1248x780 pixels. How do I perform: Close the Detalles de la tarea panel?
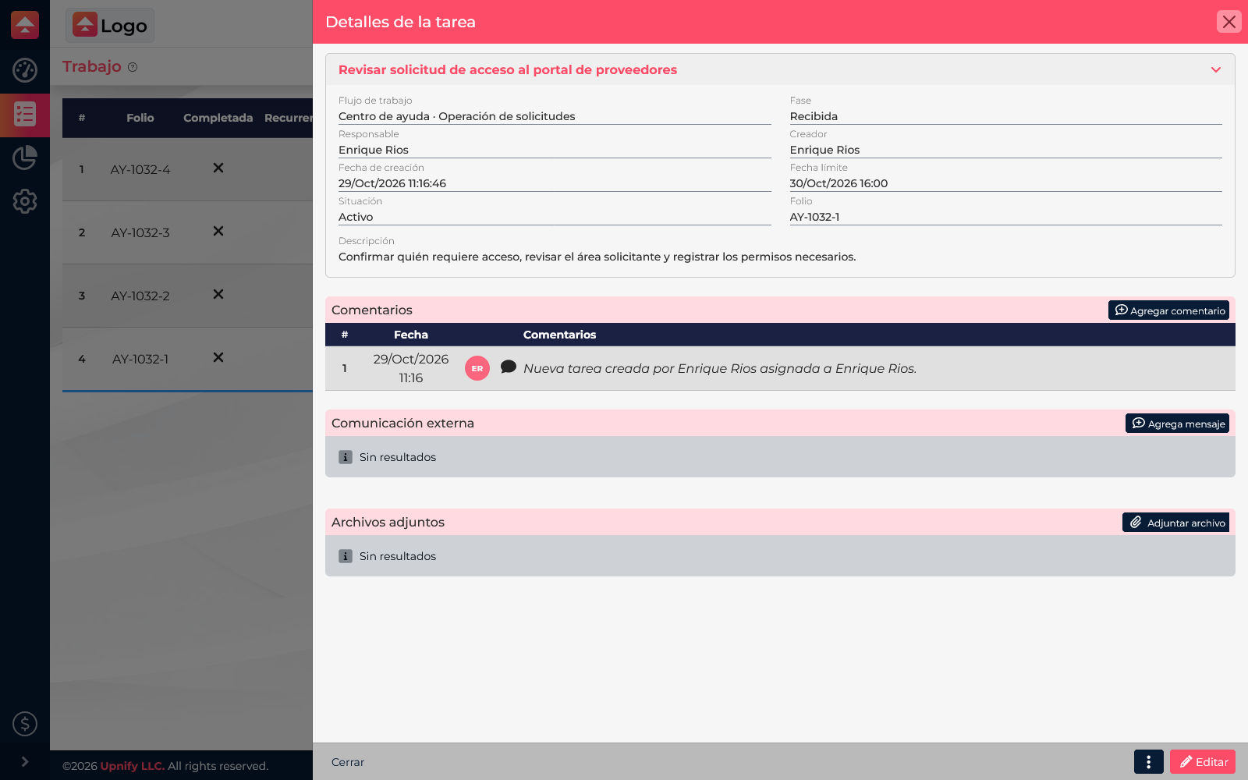1228,22
